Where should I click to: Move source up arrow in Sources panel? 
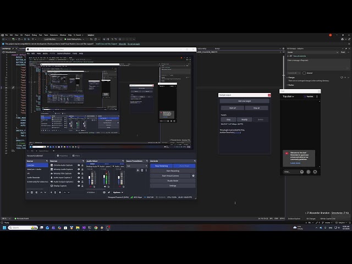point(65,193)
